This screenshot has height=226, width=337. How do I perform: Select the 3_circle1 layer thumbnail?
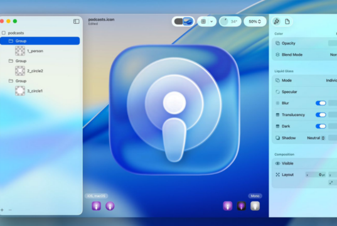pos(20,91)
